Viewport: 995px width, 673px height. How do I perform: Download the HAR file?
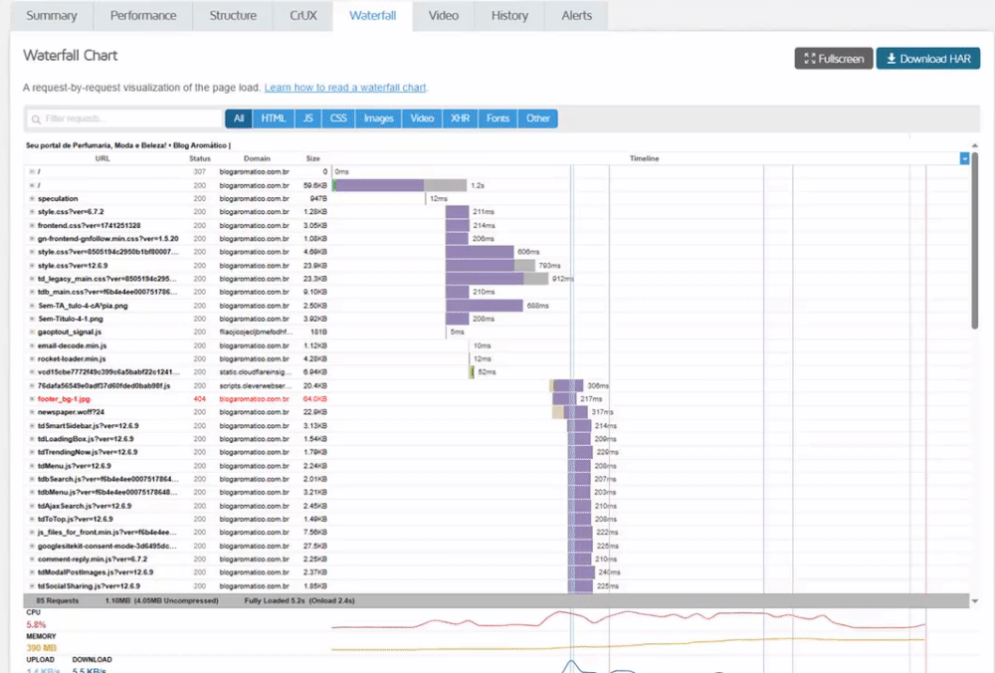(927, 59)
